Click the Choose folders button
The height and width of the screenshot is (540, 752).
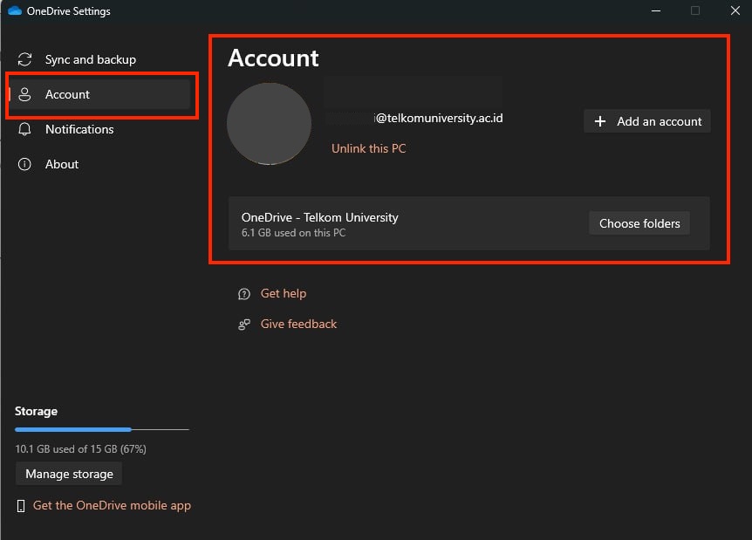point(639,223)
